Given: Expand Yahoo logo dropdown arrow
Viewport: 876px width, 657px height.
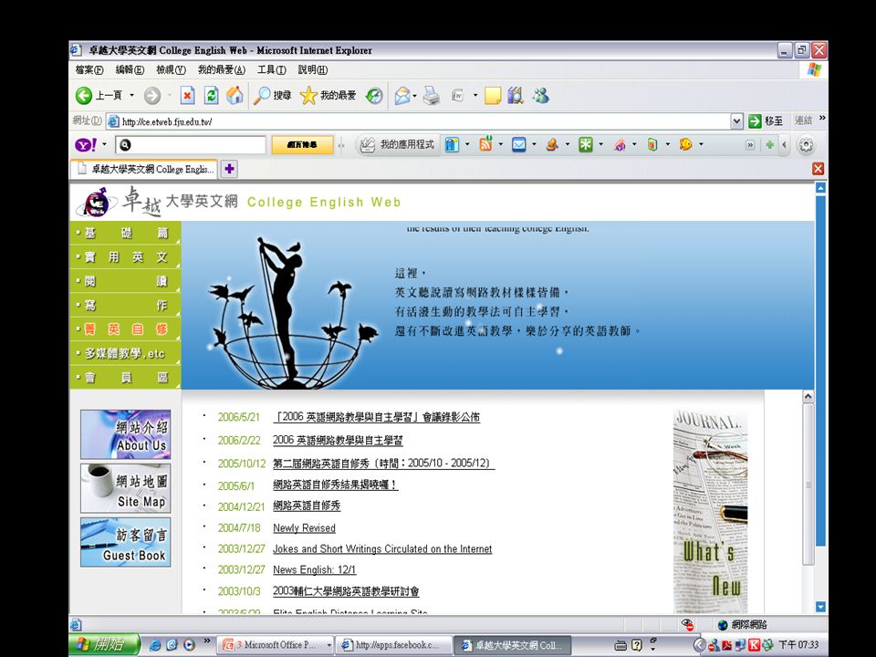Looking at the screenshot, I should pos(104,145).
